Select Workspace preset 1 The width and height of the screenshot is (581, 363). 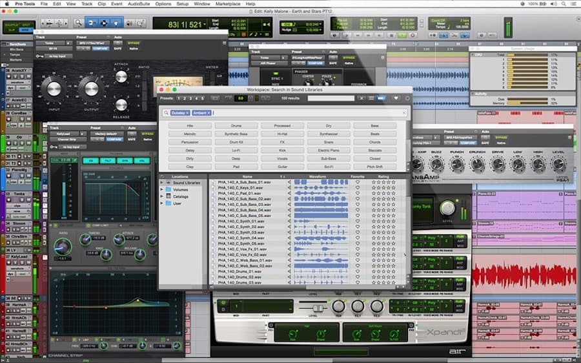coord(179,98)
